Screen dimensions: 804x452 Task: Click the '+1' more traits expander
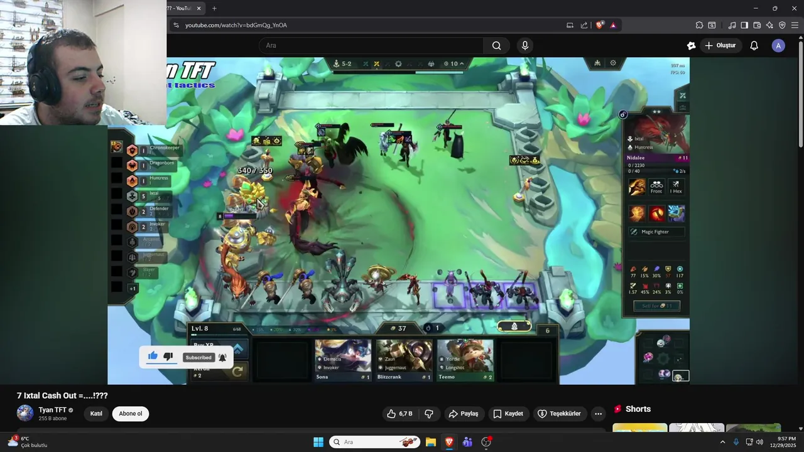[133, 289]
